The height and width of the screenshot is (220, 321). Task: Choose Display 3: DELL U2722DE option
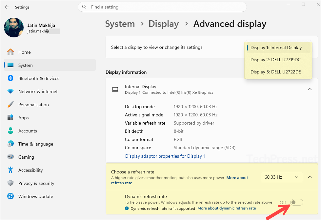[x=275, y=72]
